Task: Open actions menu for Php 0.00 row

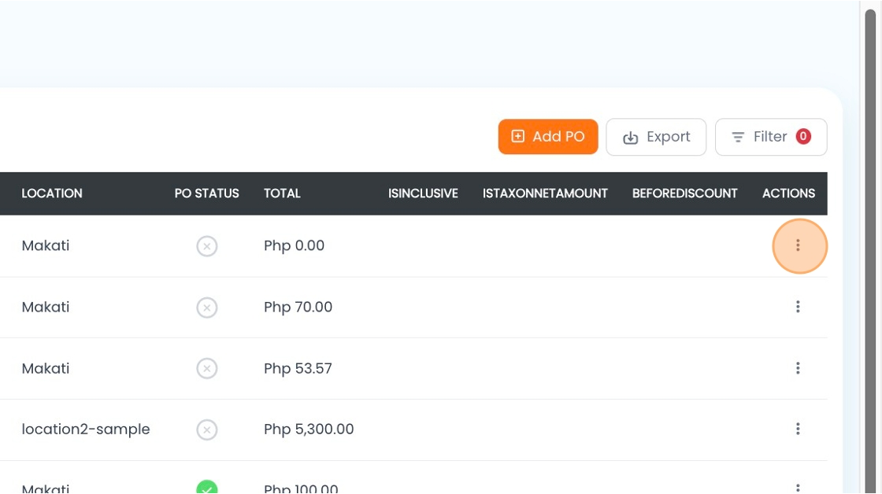Action: [798, 245]
